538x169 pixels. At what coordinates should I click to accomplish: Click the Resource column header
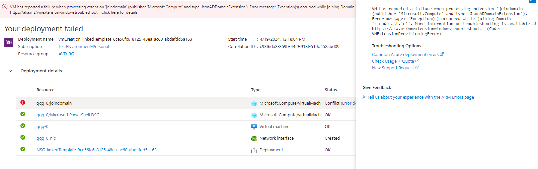coord(46,90)
